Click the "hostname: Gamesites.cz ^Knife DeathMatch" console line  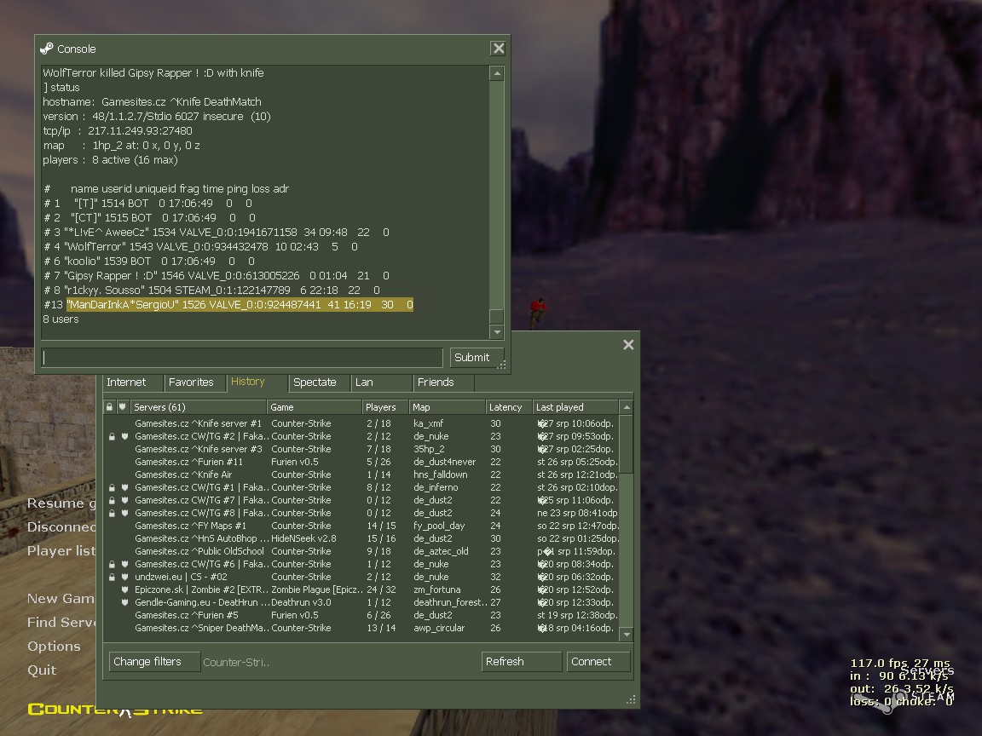click(x=153, y=102)
